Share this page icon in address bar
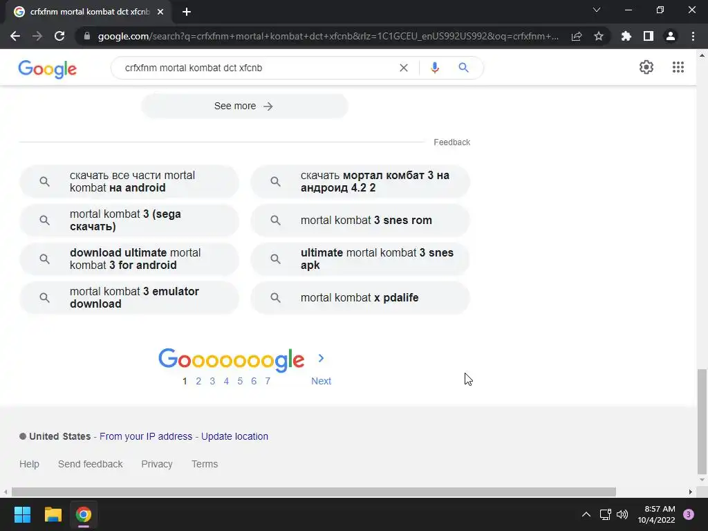The height and width of the screenshot is (531, 708). [577, 36]
